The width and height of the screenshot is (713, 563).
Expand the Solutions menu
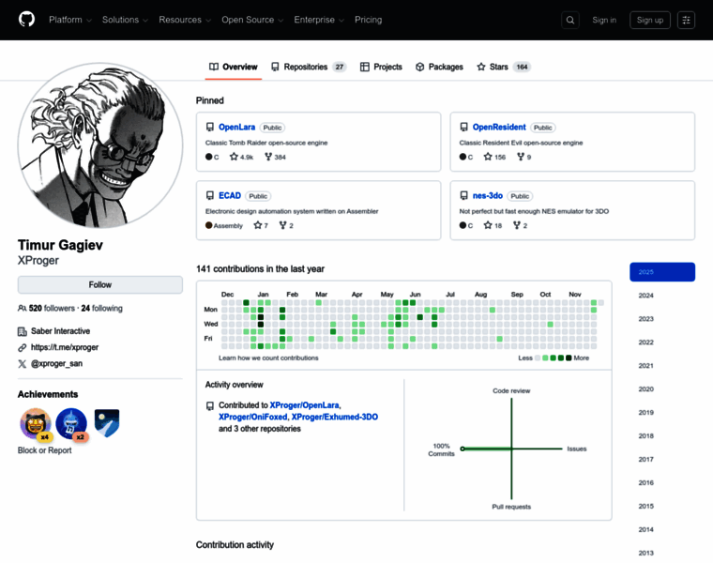[125, 20]
